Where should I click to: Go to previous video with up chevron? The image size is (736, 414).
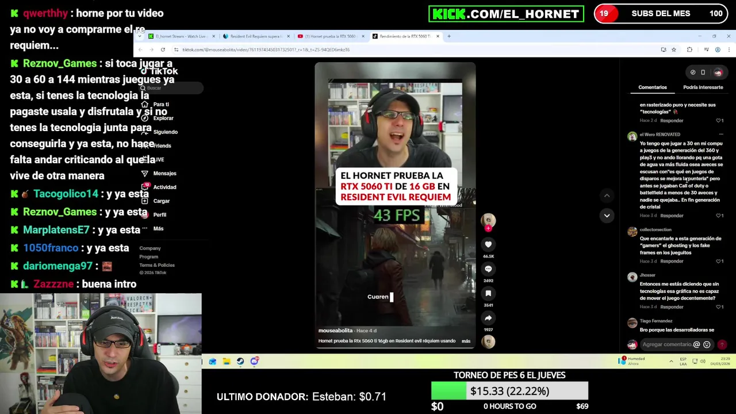607,195
